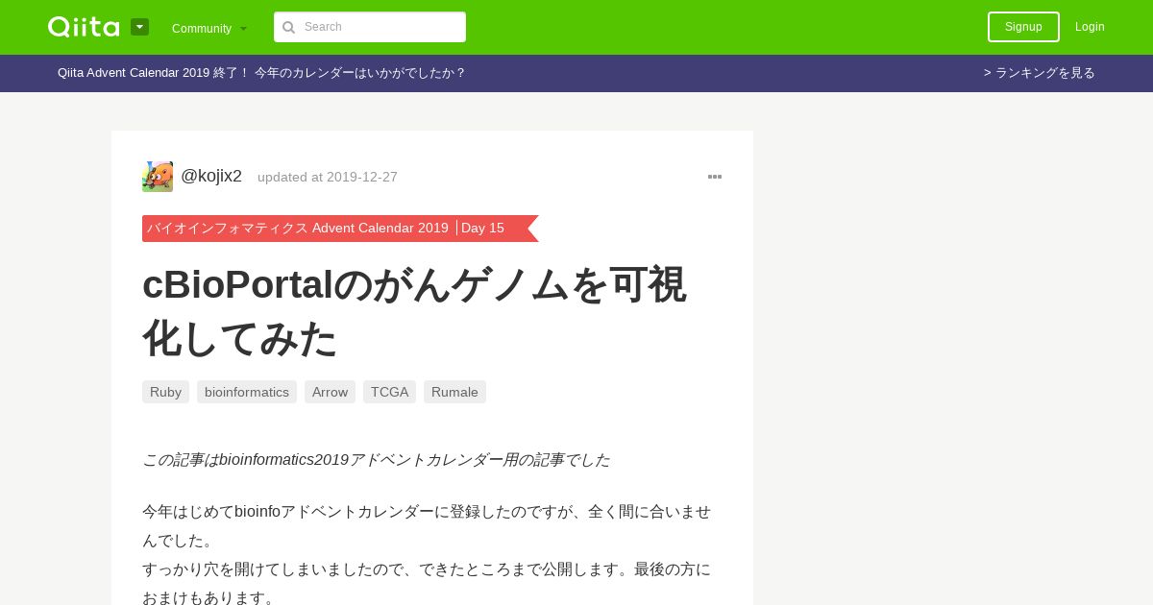The image size is (1153, 605).
Task: Expand the dropdown arrow beside Qiita logo
Action: pos(139,27)
